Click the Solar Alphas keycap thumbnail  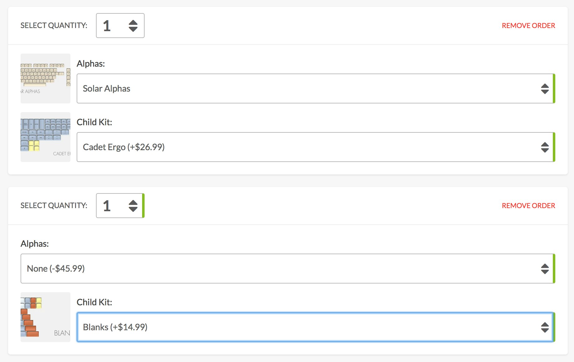tap(45, 79)
